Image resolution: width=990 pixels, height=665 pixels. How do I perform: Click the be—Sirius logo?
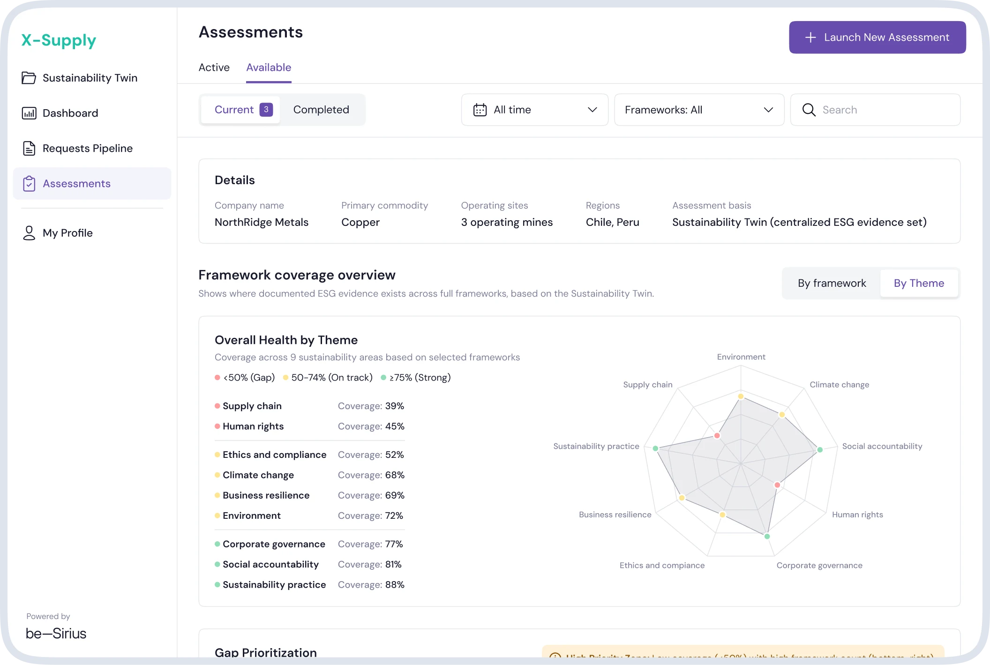56,633
